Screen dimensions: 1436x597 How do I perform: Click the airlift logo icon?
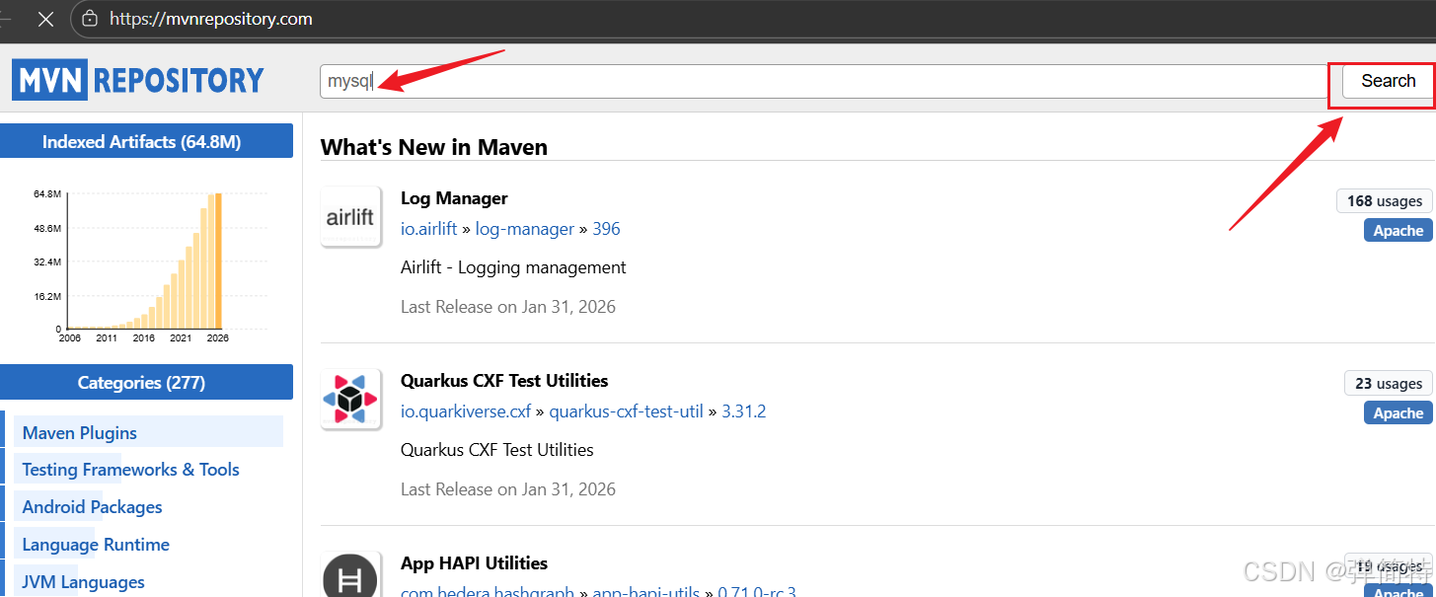350,216
